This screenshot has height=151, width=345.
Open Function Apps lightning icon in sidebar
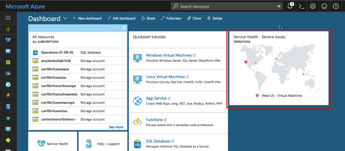tap(8, 96)
